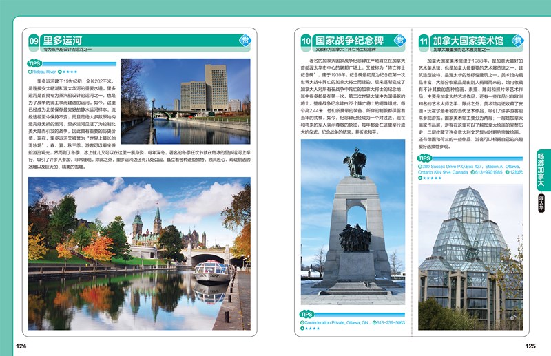The image size is (551, 356).
Task: Click the black 渥太华 side label
Action: [541, 203]
